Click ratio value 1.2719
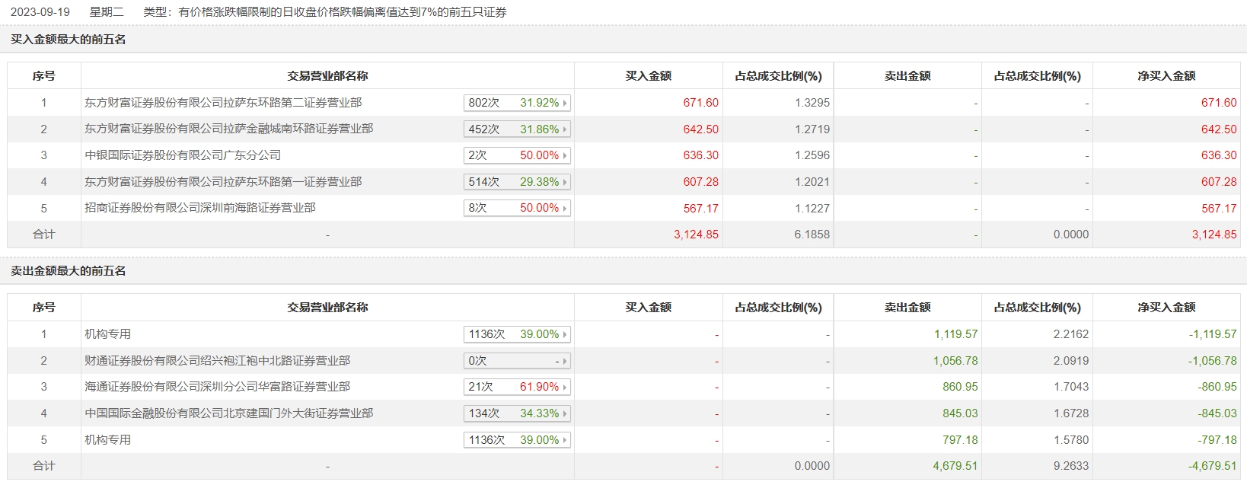 812,129
